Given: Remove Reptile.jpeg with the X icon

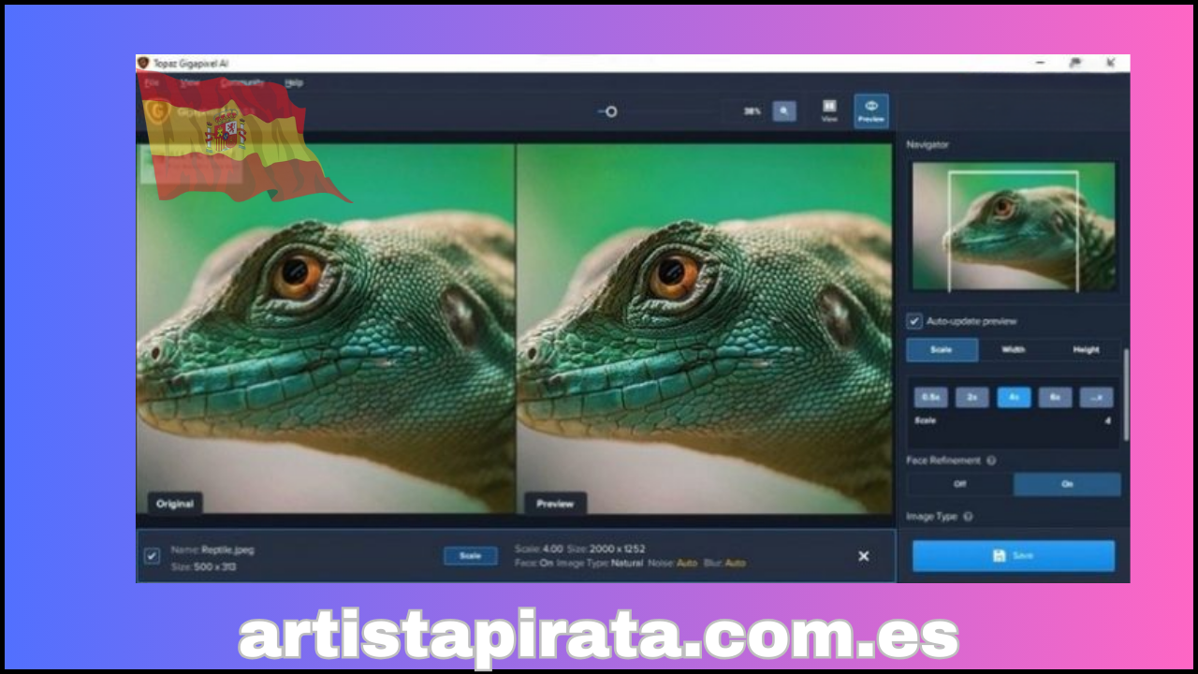Looking at the screenshot, I should [x=863, y=556].
